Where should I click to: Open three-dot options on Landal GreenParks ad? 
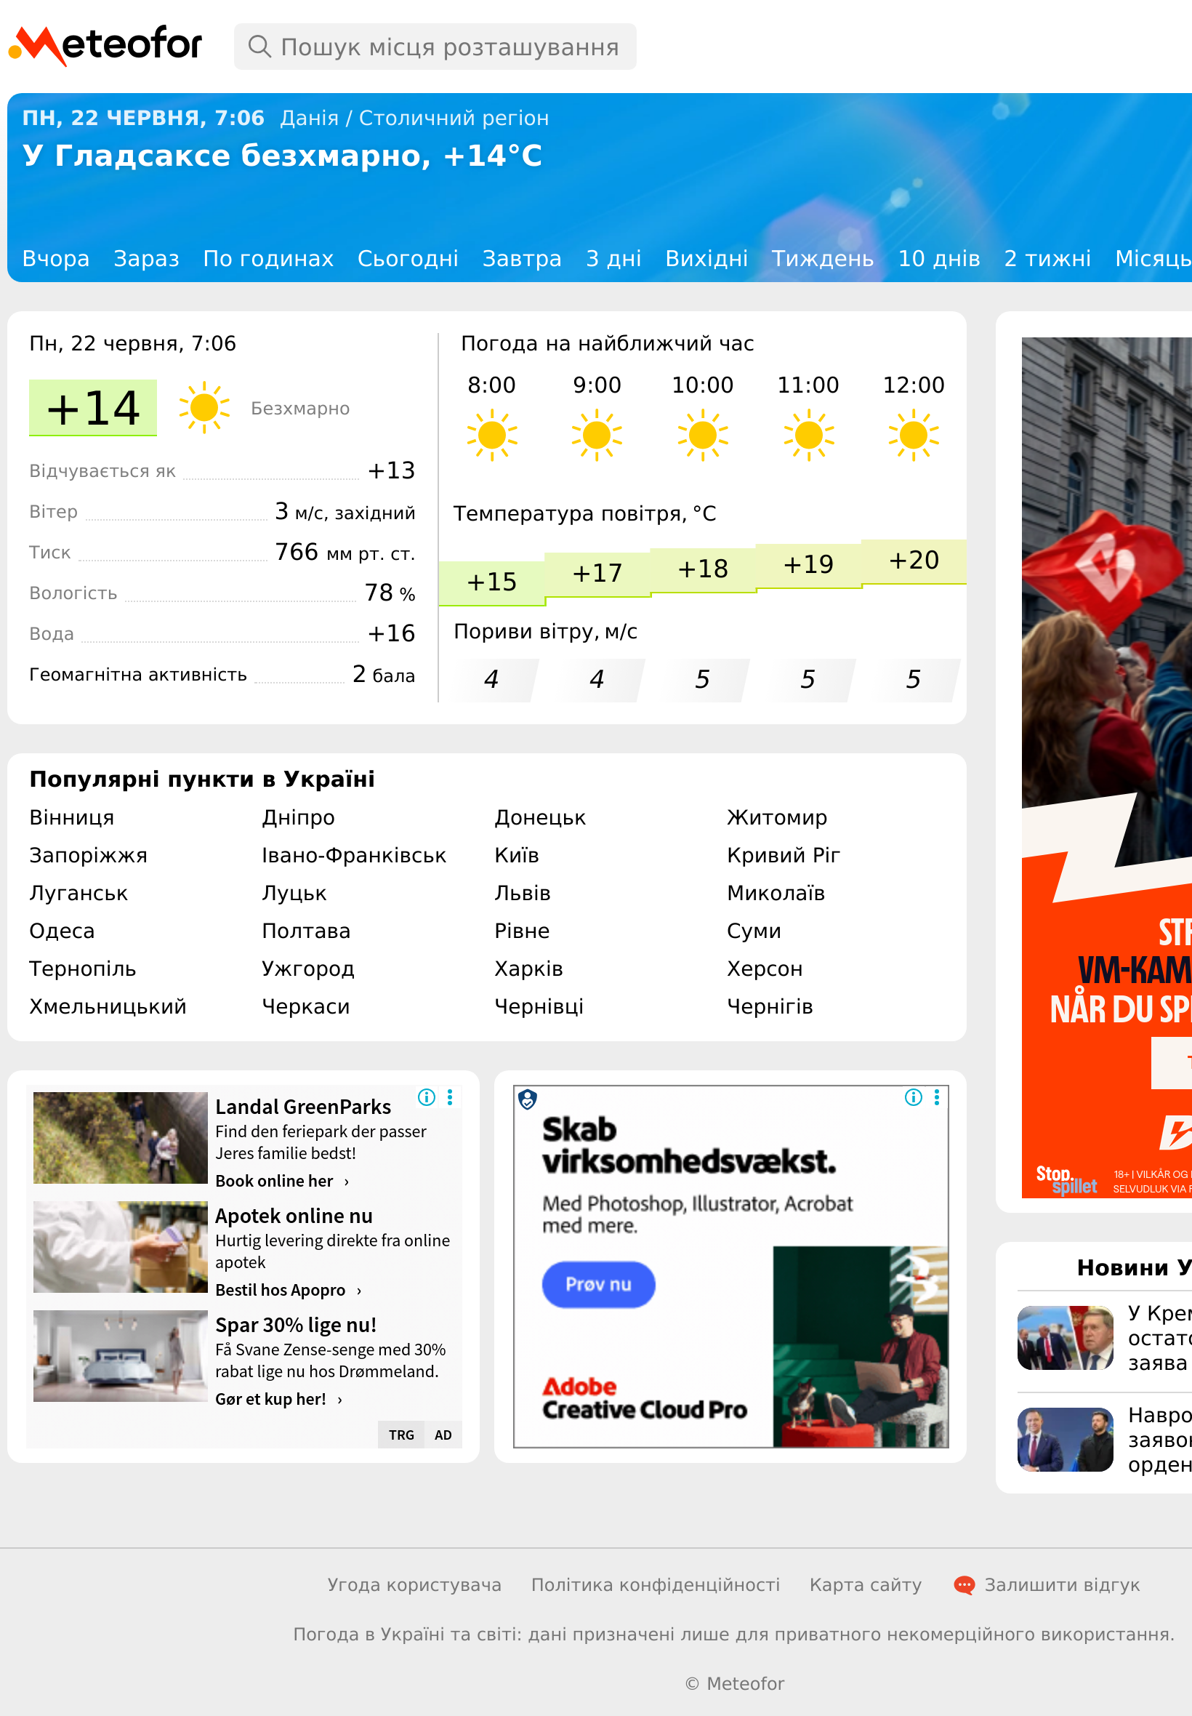pos(450,1096)
